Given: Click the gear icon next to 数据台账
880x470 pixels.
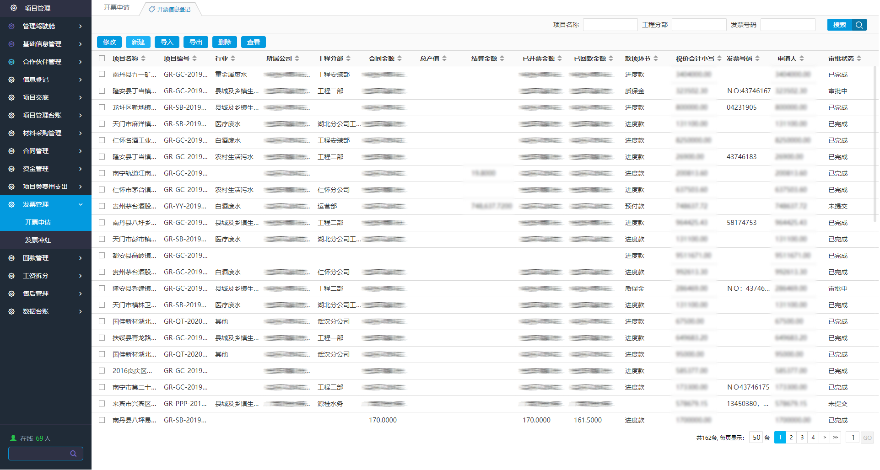Looking at the screenshot, I should 11,311.
